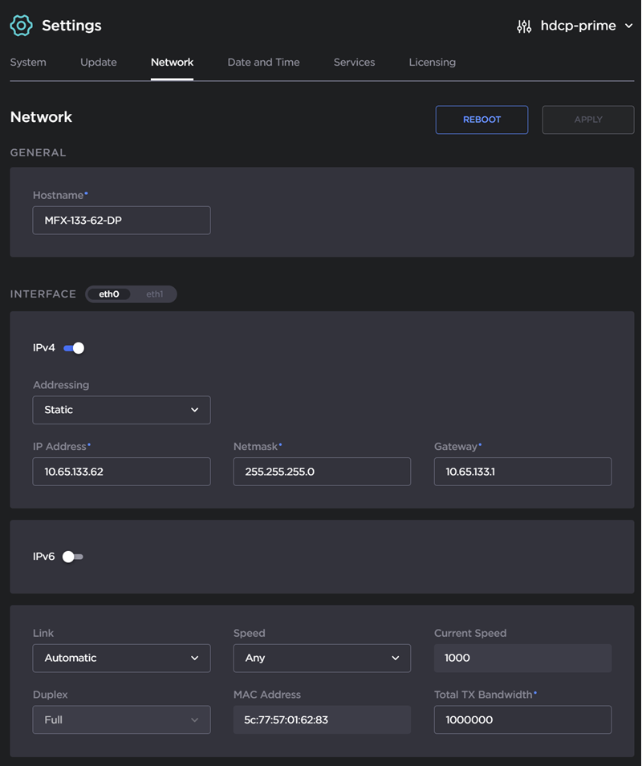Switch interface selector to eth1
The width and height of the screenshot is (642, 766).
click(x=154, y=294)
